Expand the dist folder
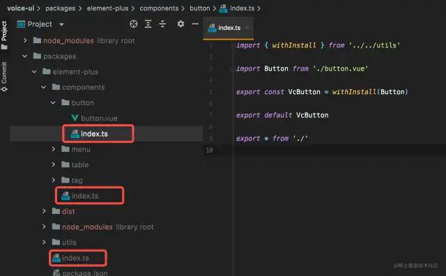 tap(44, 211)
